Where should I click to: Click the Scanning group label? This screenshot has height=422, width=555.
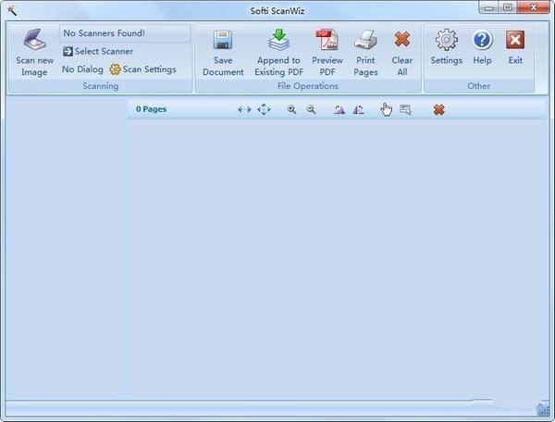click(101, 86)
